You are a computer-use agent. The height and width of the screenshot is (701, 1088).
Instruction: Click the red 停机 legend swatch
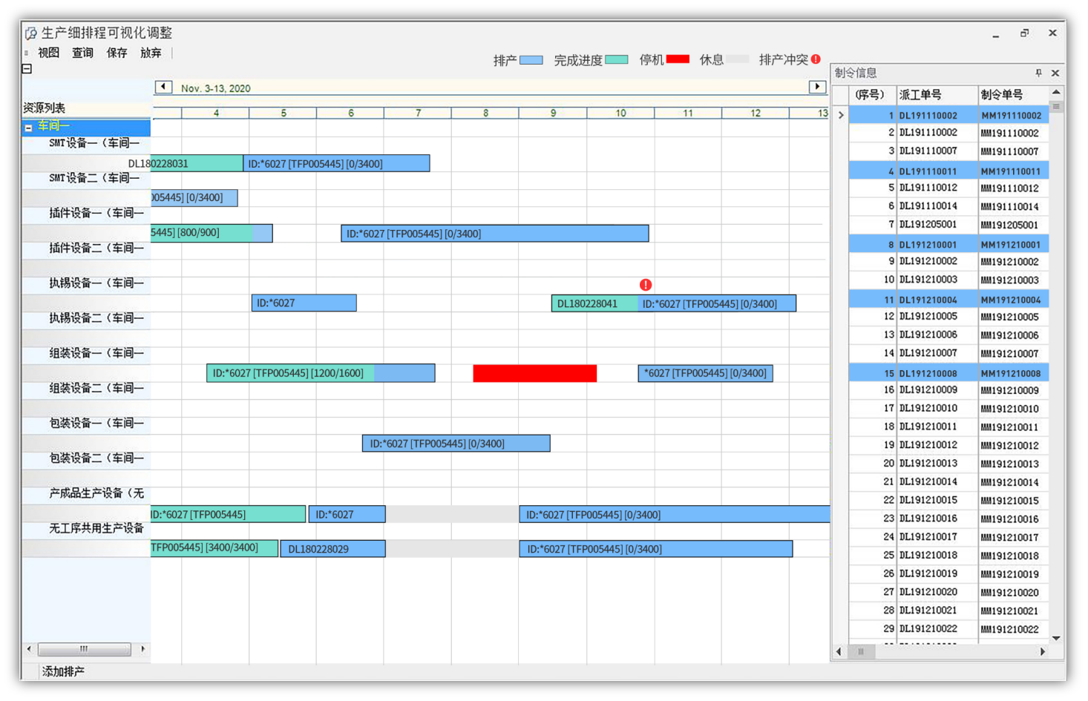678,59
